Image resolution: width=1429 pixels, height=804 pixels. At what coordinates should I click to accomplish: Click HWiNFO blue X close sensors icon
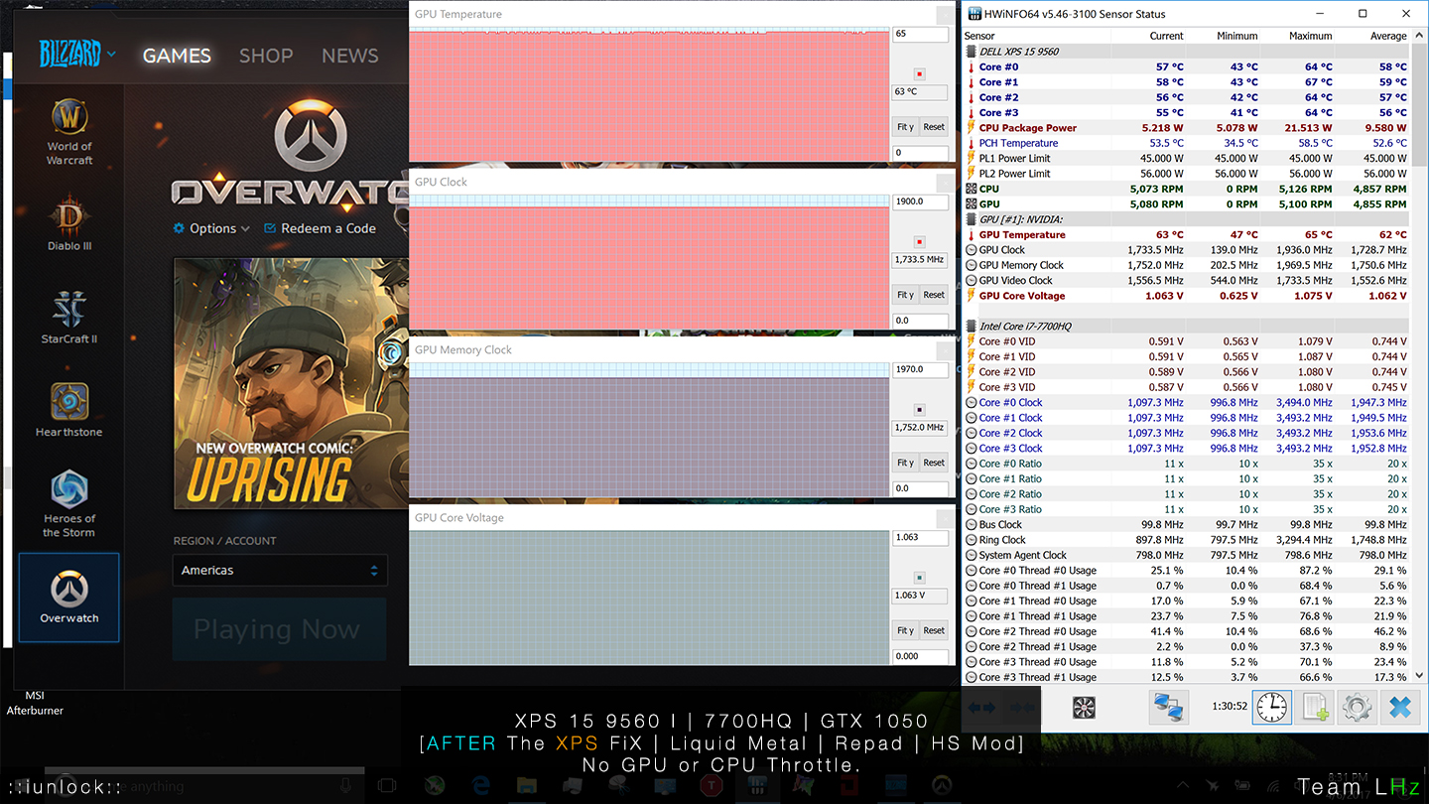point(1399,708)
